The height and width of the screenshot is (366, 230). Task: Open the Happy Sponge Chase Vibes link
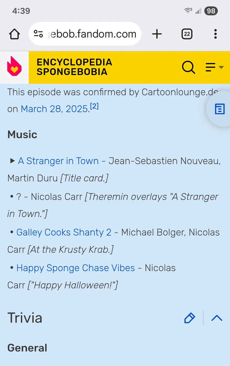tap(76, 268)
